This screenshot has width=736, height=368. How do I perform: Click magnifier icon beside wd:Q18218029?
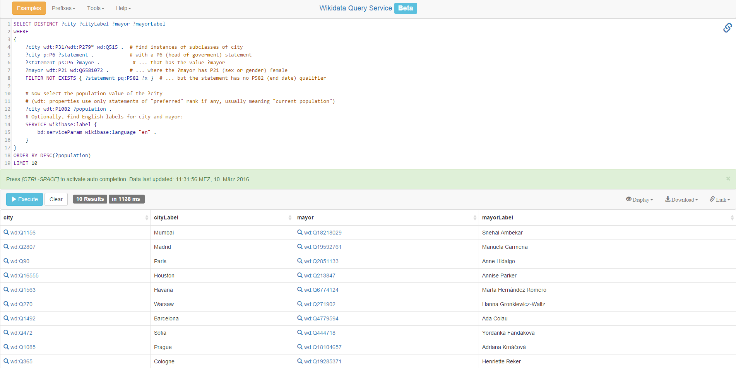click(x=300, y=232)
